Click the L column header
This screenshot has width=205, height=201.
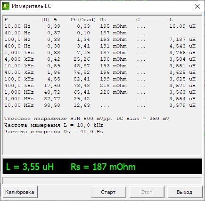pos(171,20)
